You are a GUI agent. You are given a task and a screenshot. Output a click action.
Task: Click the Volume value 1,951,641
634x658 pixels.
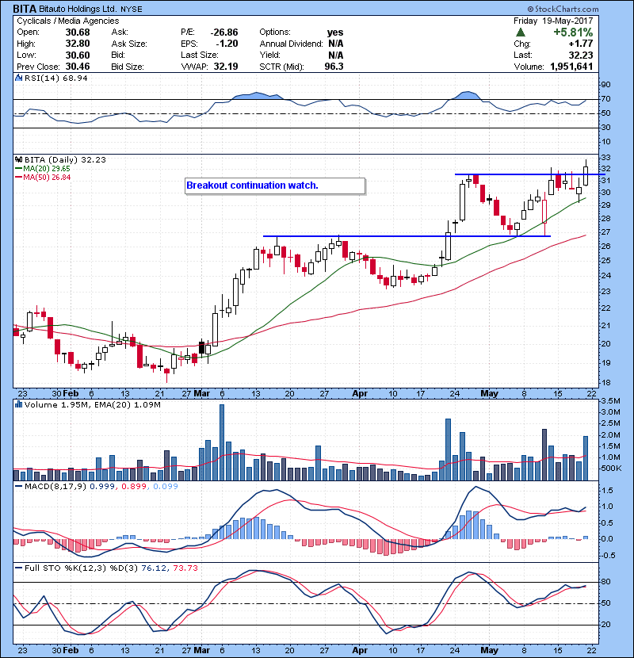[571, 67]
